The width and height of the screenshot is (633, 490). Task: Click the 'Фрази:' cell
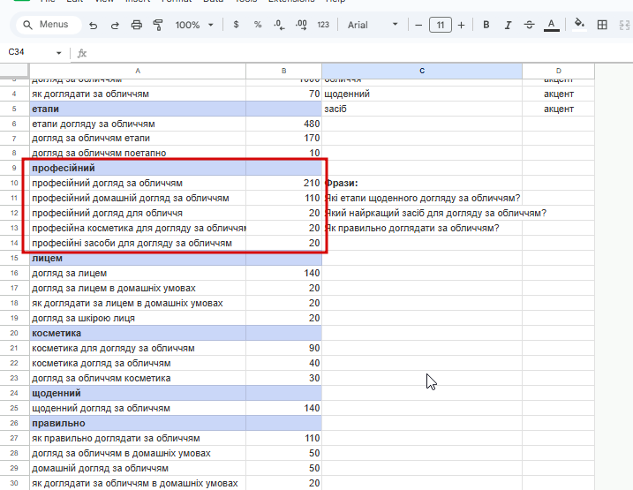coord(422,184)
